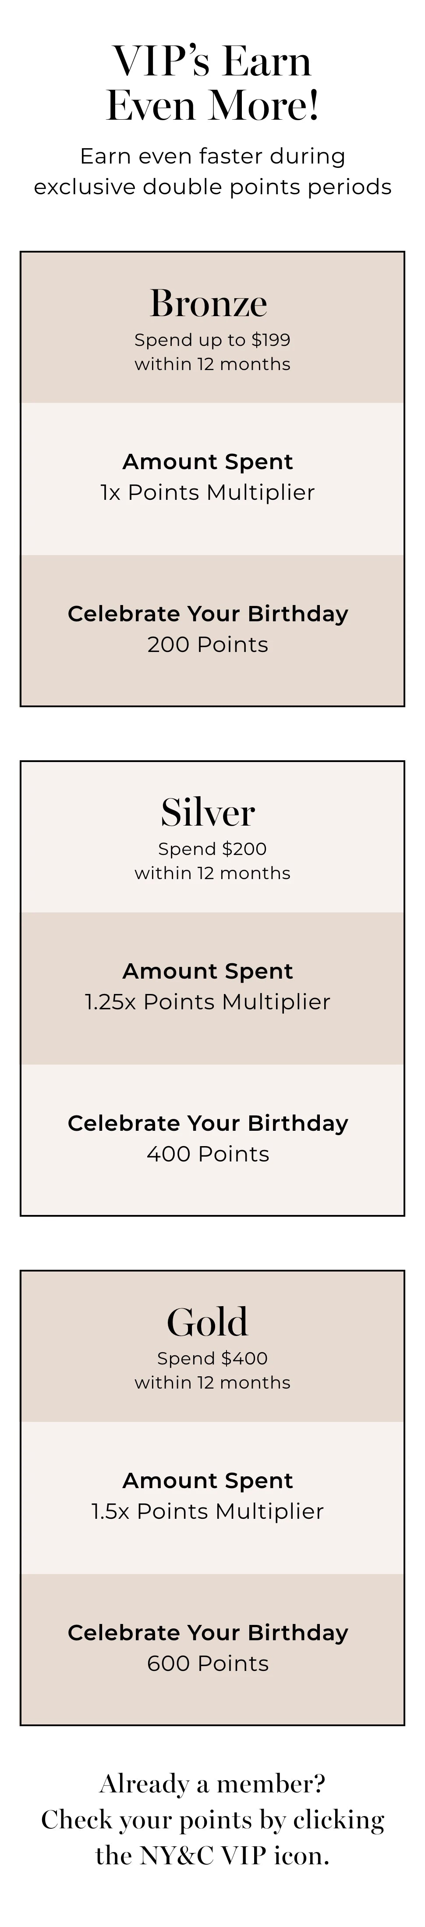Click the "Spend up to $199" text
This screenshot has width=425, height=1927.
(x=212, y=340)
